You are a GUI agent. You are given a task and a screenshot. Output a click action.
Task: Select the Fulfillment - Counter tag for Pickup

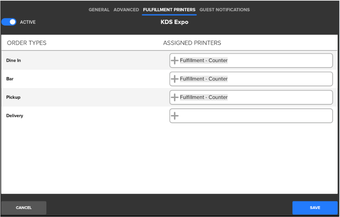(x=204, y=97)
